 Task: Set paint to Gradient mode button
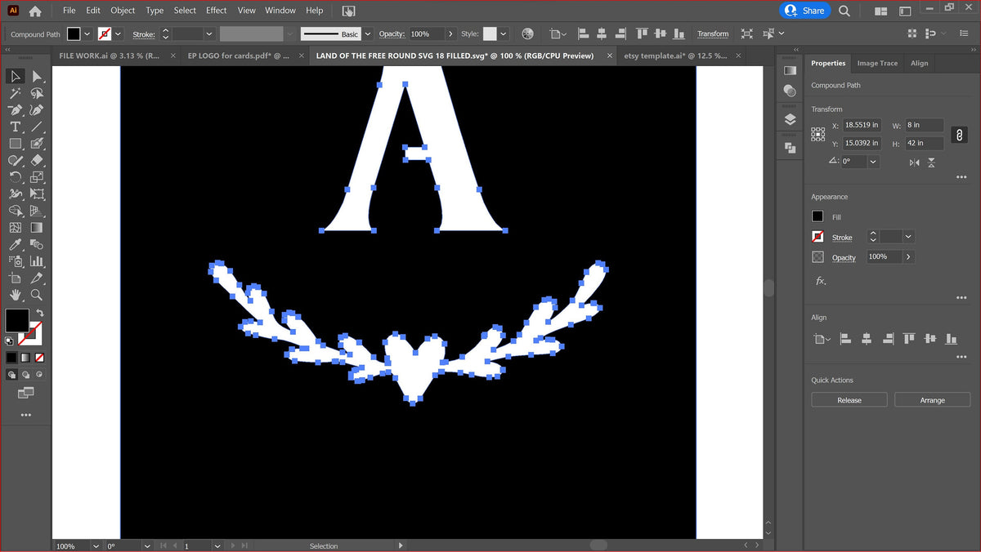pyautogui.click(x=25, y=358)
